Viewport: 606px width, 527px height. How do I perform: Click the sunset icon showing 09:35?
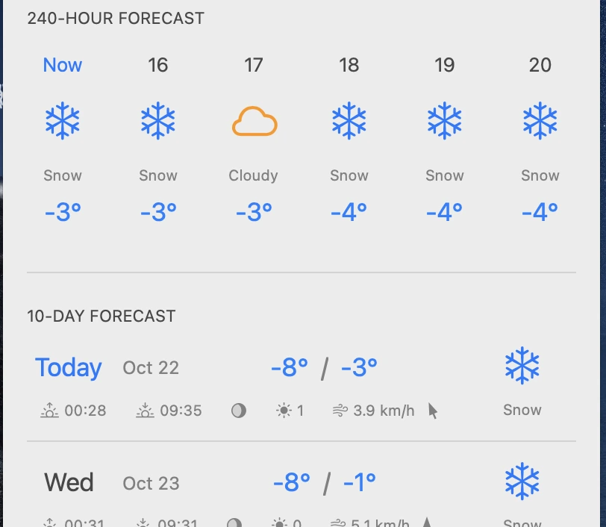[x=145, y=410]
